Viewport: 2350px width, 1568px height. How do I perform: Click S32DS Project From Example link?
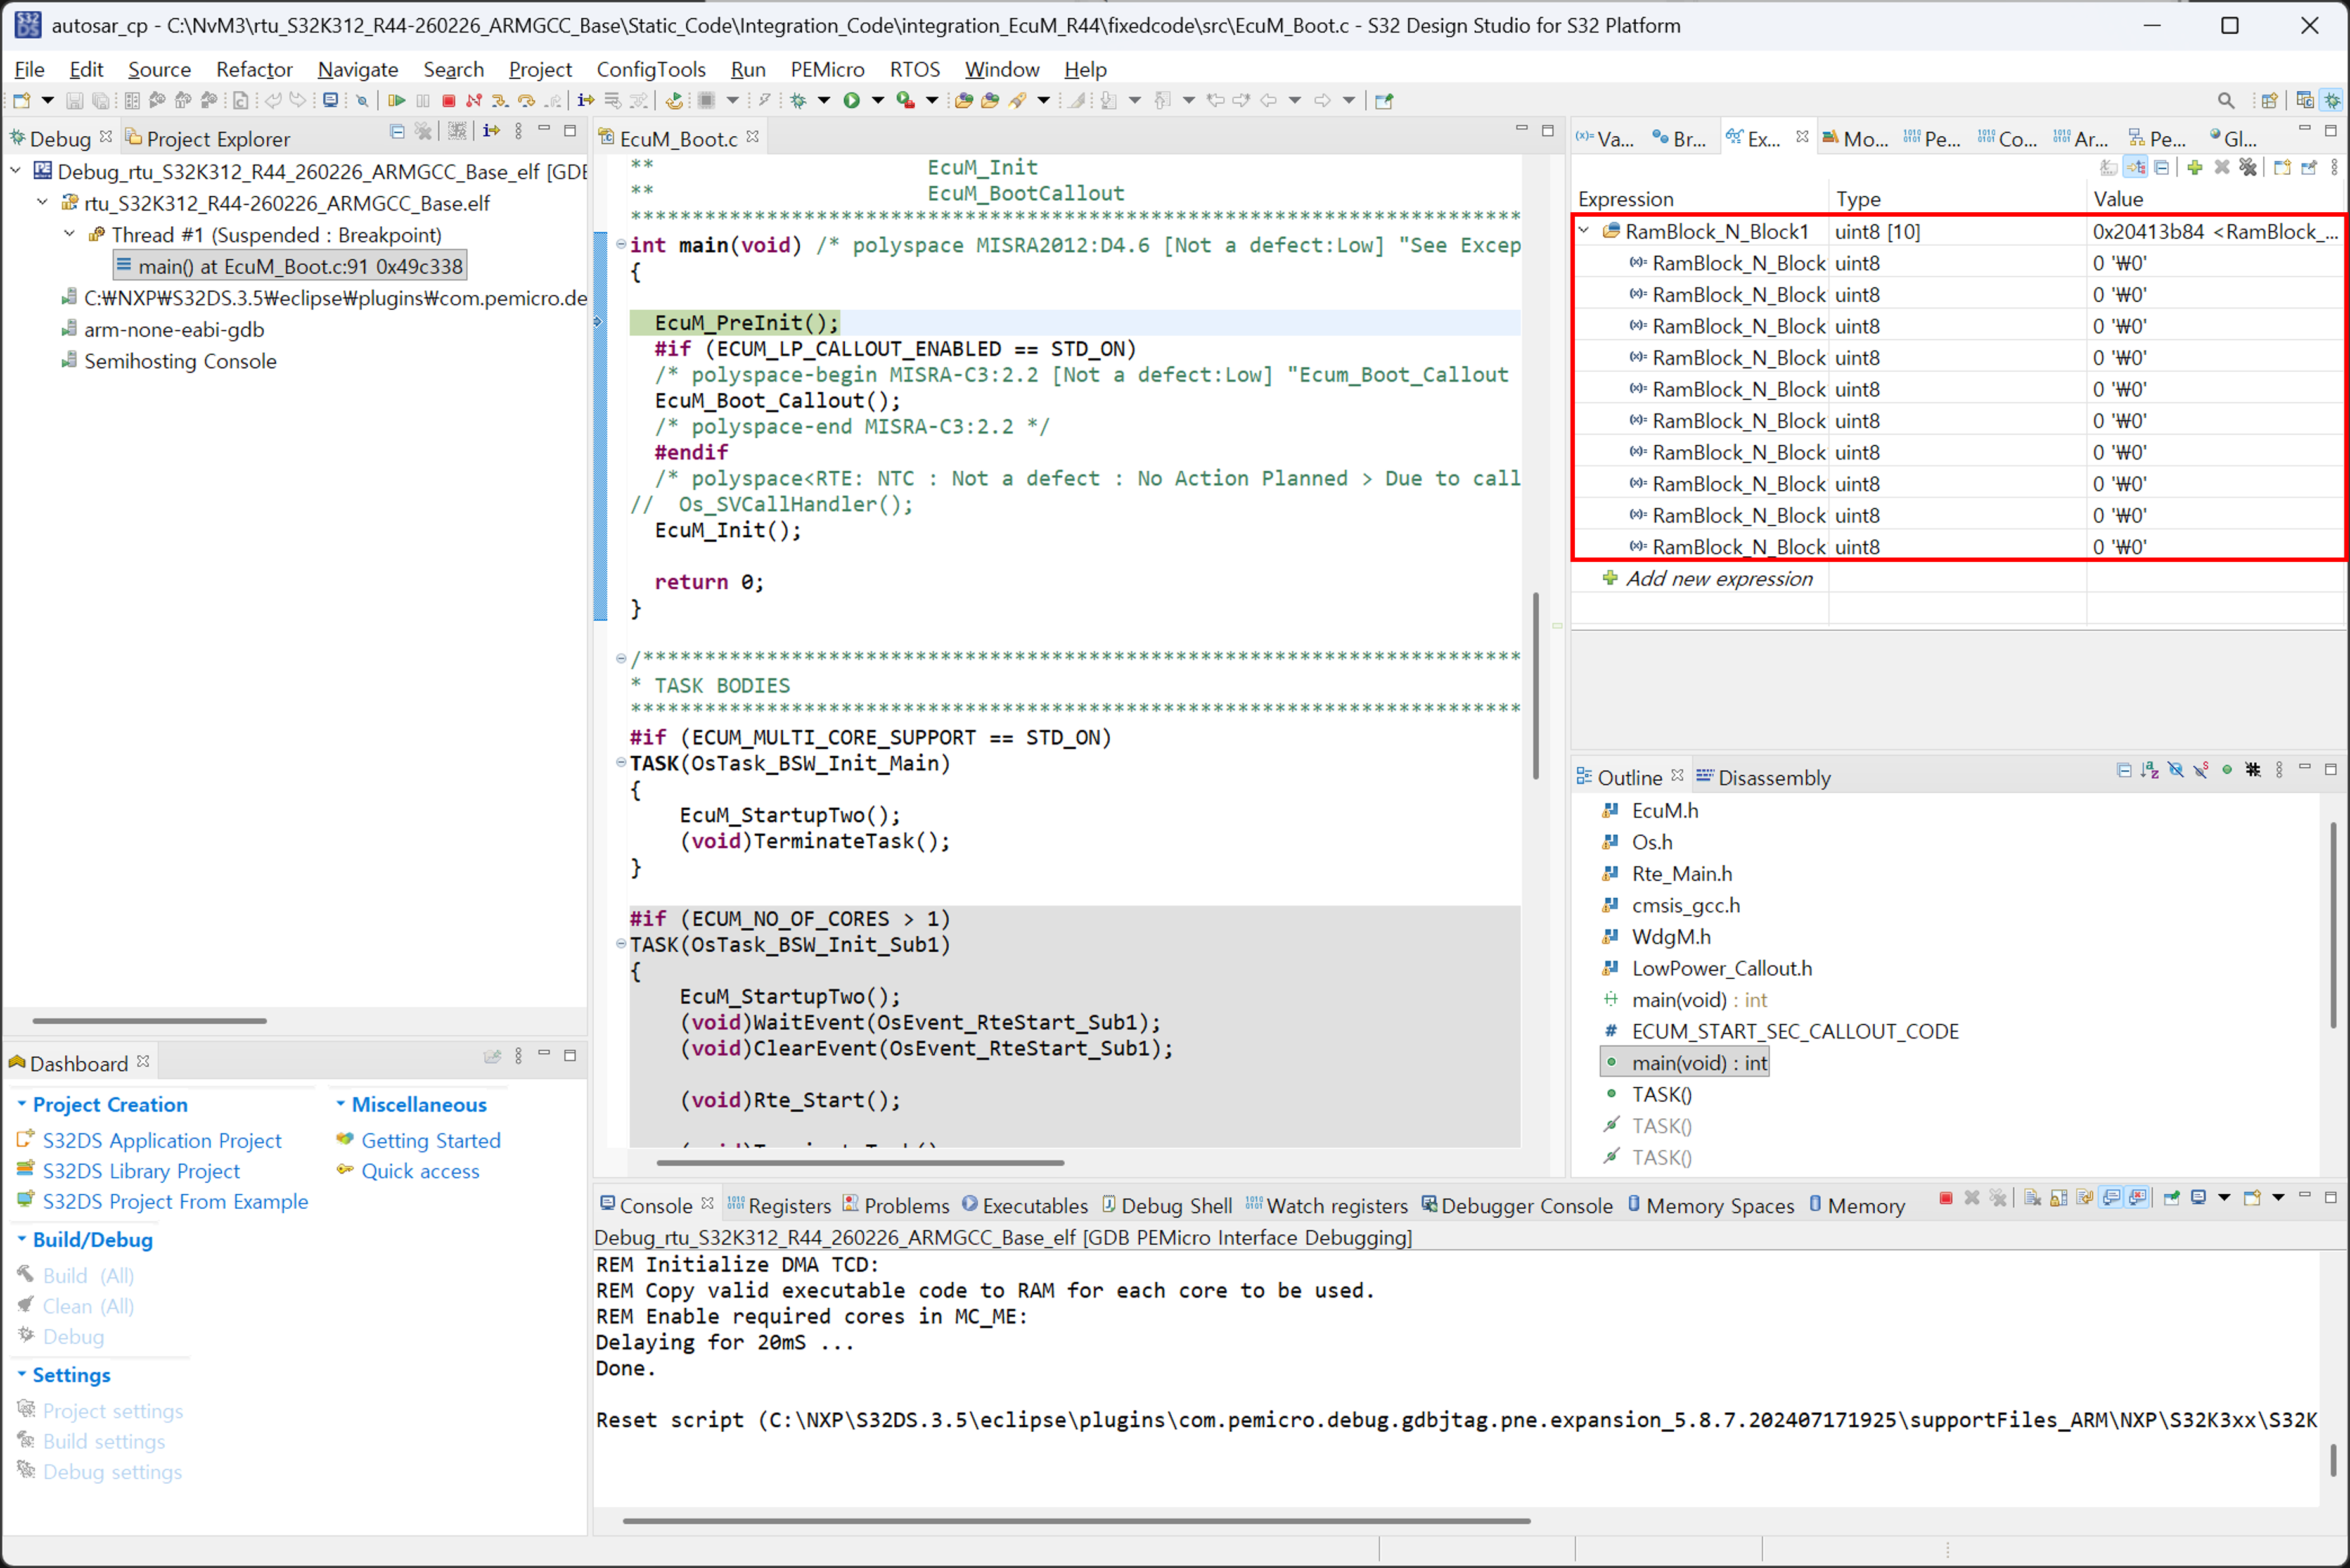pos(175,1201)
